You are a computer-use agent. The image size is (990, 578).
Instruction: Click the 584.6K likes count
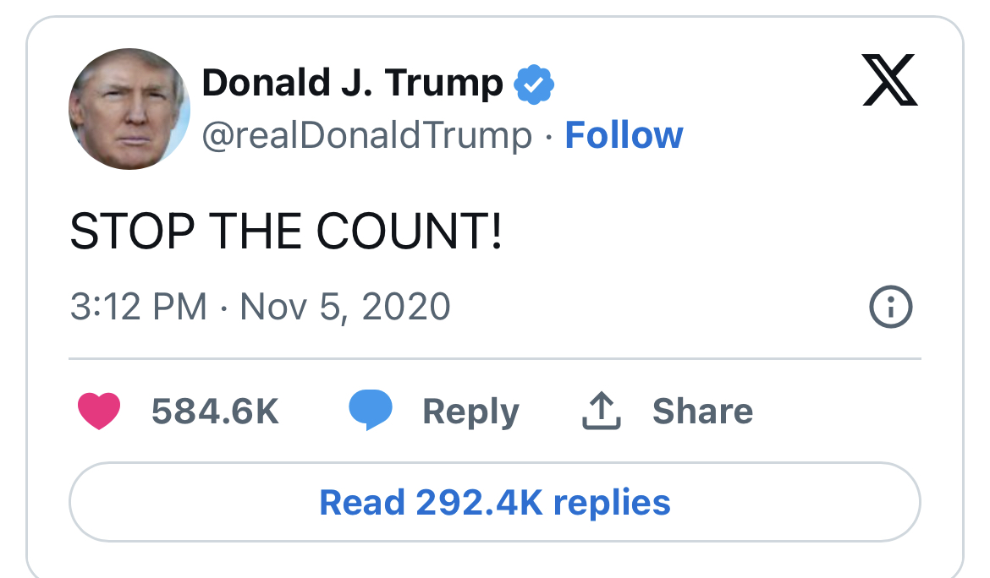coord(215,412)
